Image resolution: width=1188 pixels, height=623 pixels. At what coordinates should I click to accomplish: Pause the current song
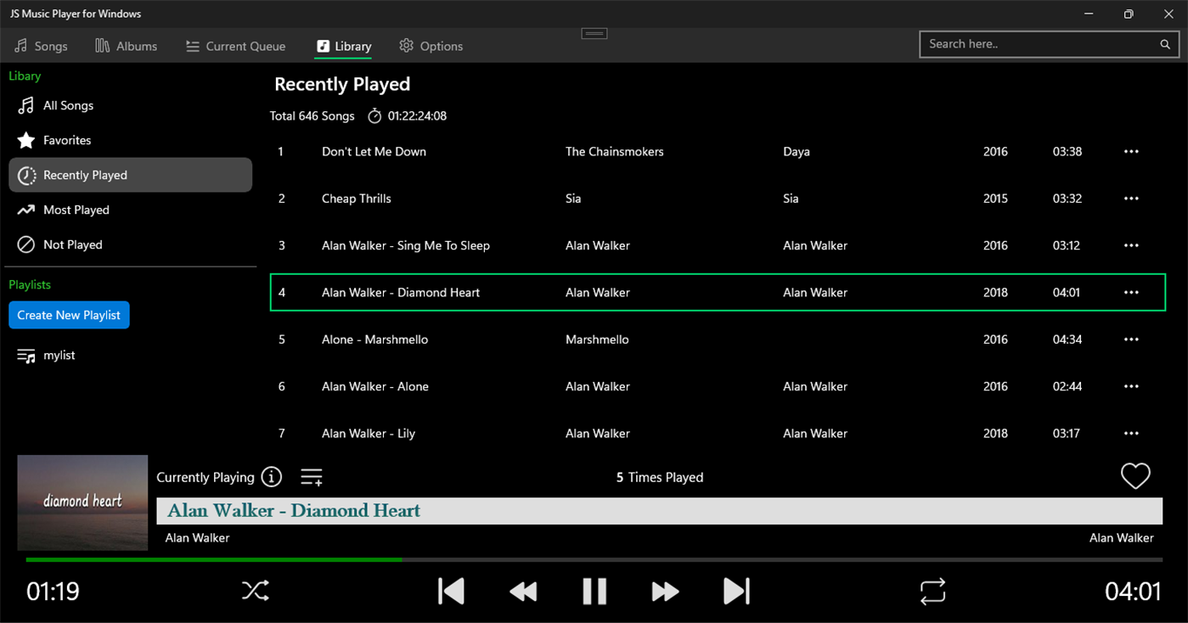tap(594, 591)
